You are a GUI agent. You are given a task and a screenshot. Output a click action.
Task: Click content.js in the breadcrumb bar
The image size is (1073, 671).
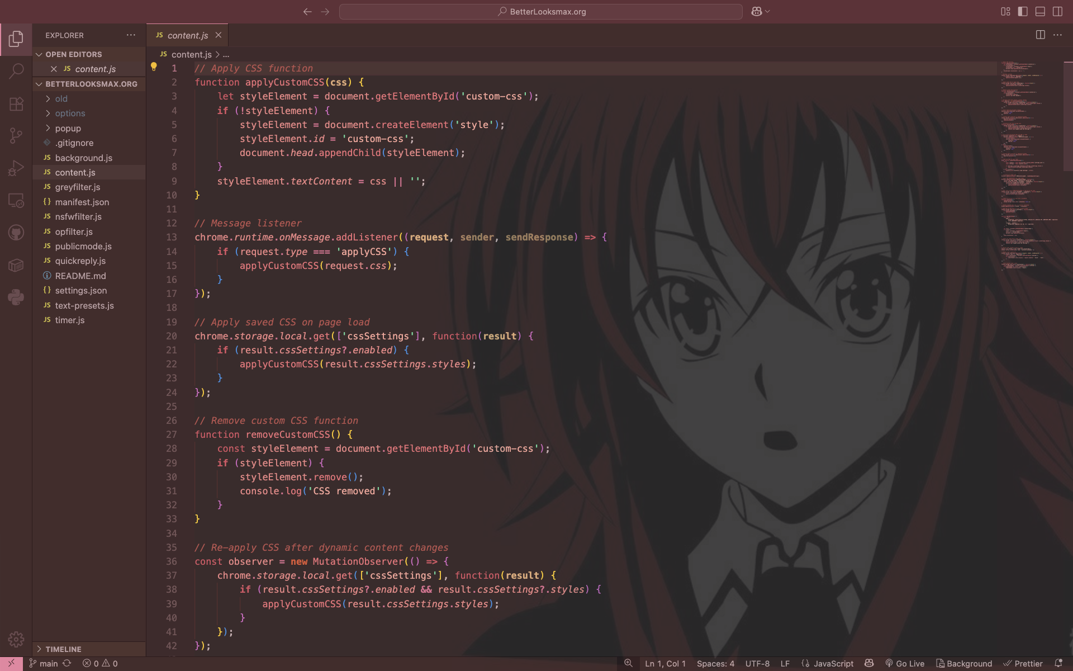point(191,54)
